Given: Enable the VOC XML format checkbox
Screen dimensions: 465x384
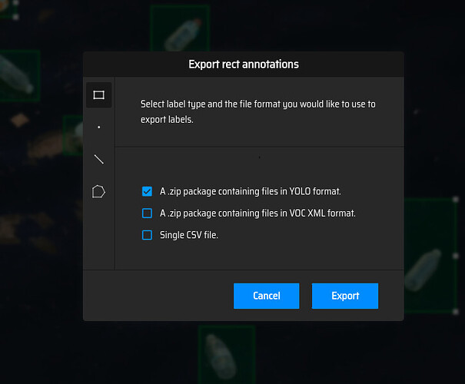Looking at the screenshot, I should pyautogui.click(x=147, y=213).
